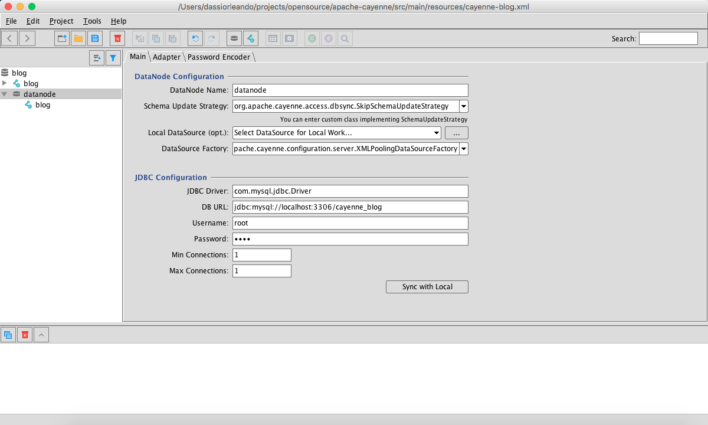
Task: Clear the log with the bottom panel trash icon
Action: pos(25,335)
